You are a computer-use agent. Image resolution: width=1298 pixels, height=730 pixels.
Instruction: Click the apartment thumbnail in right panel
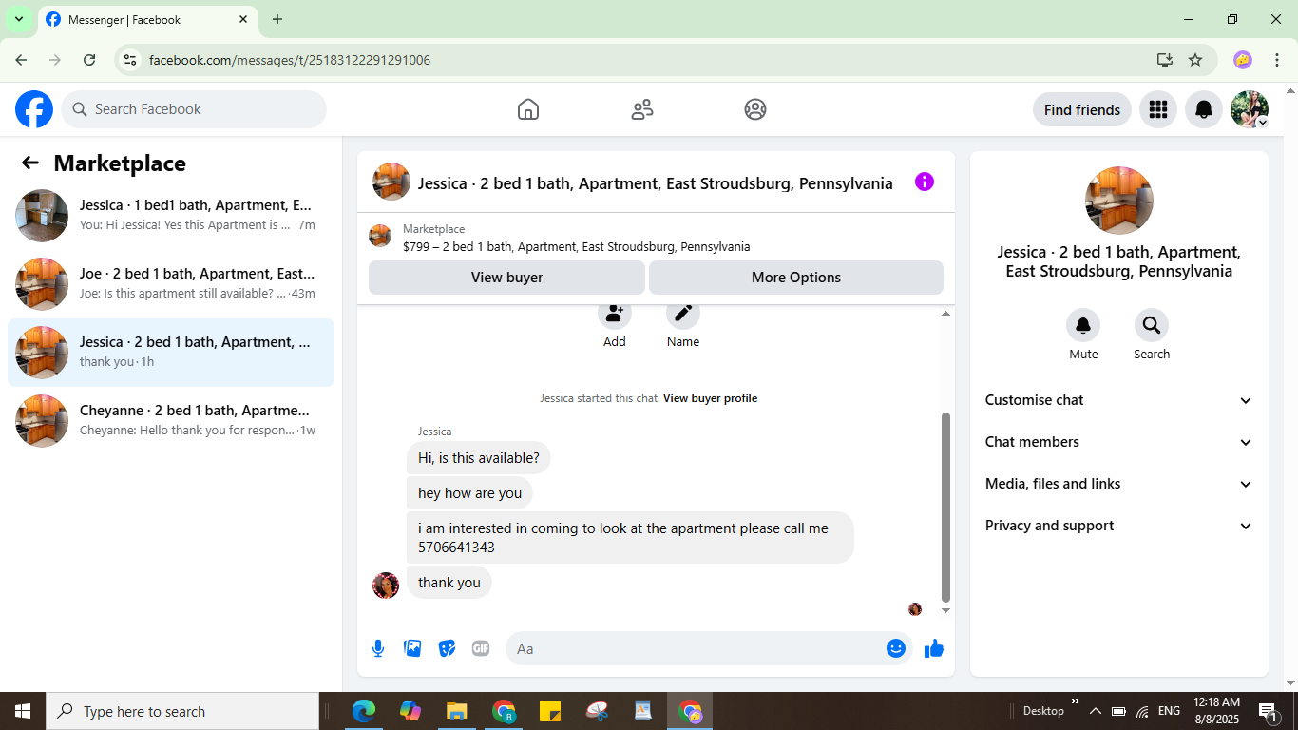[1119, 201]
